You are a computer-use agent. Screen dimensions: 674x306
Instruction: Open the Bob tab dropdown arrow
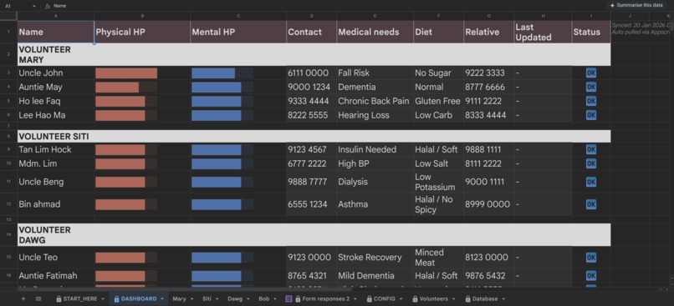pos(274,299)
